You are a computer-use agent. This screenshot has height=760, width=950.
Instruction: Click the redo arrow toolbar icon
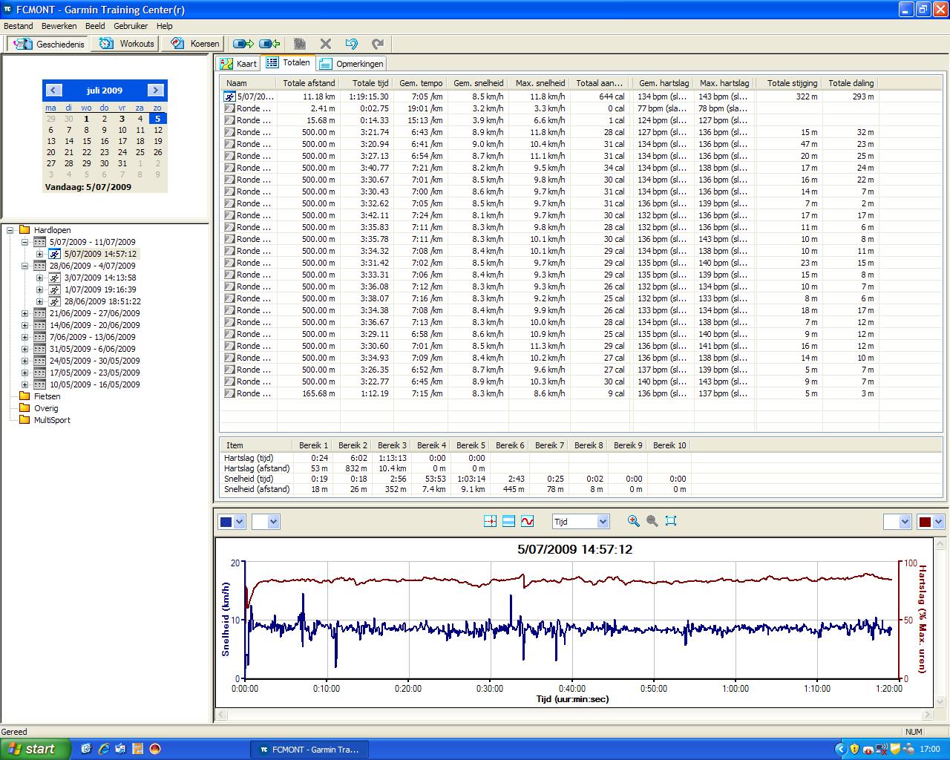point(378,44)
